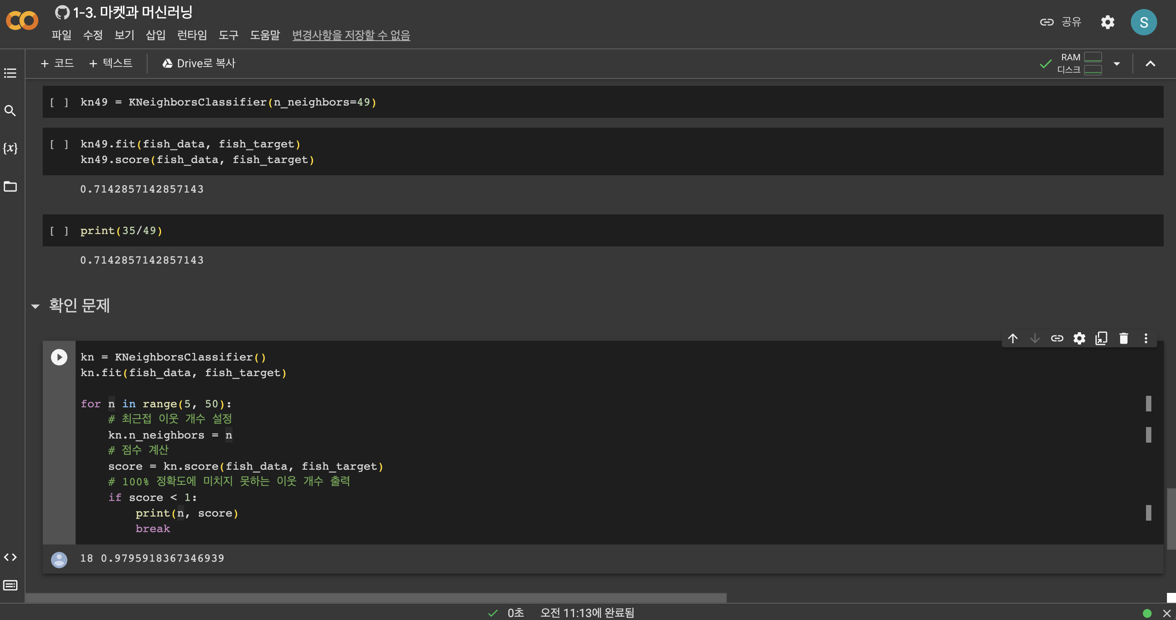This screenshot has height=620, width=1176.
Task: Collapse the 확인 문제 section
Action: 35,306
